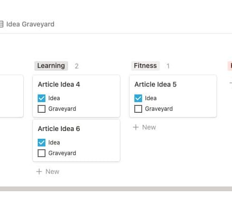Open the Idea Graveyard view tab
The image size is (232, 198).
pos(28,24)
